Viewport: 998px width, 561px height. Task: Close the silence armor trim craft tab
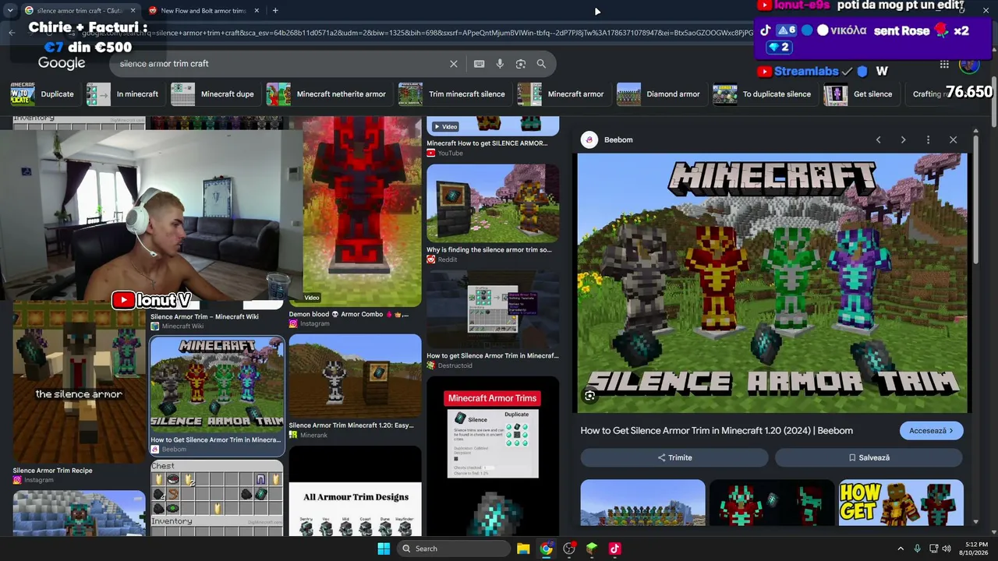(133, 10)
